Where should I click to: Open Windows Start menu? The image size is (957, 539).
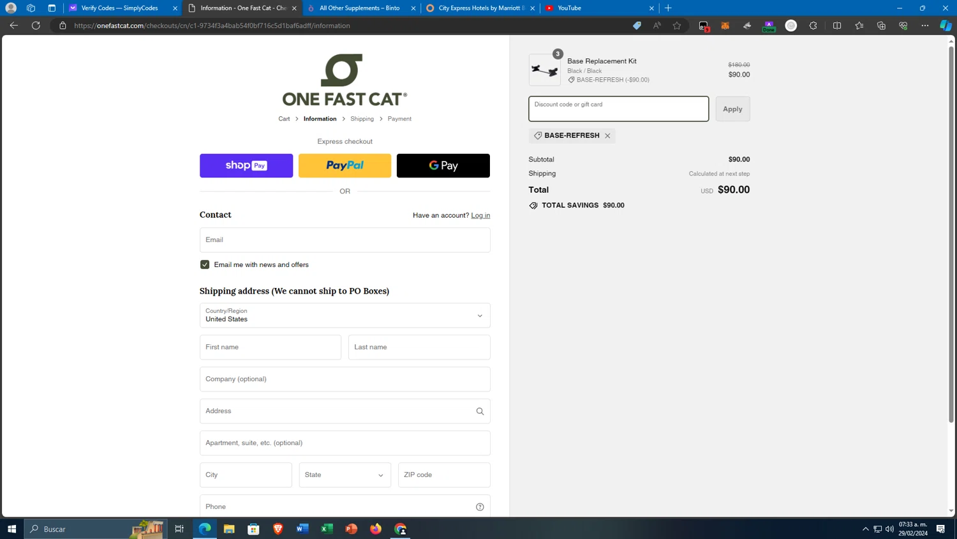[11, 529]
